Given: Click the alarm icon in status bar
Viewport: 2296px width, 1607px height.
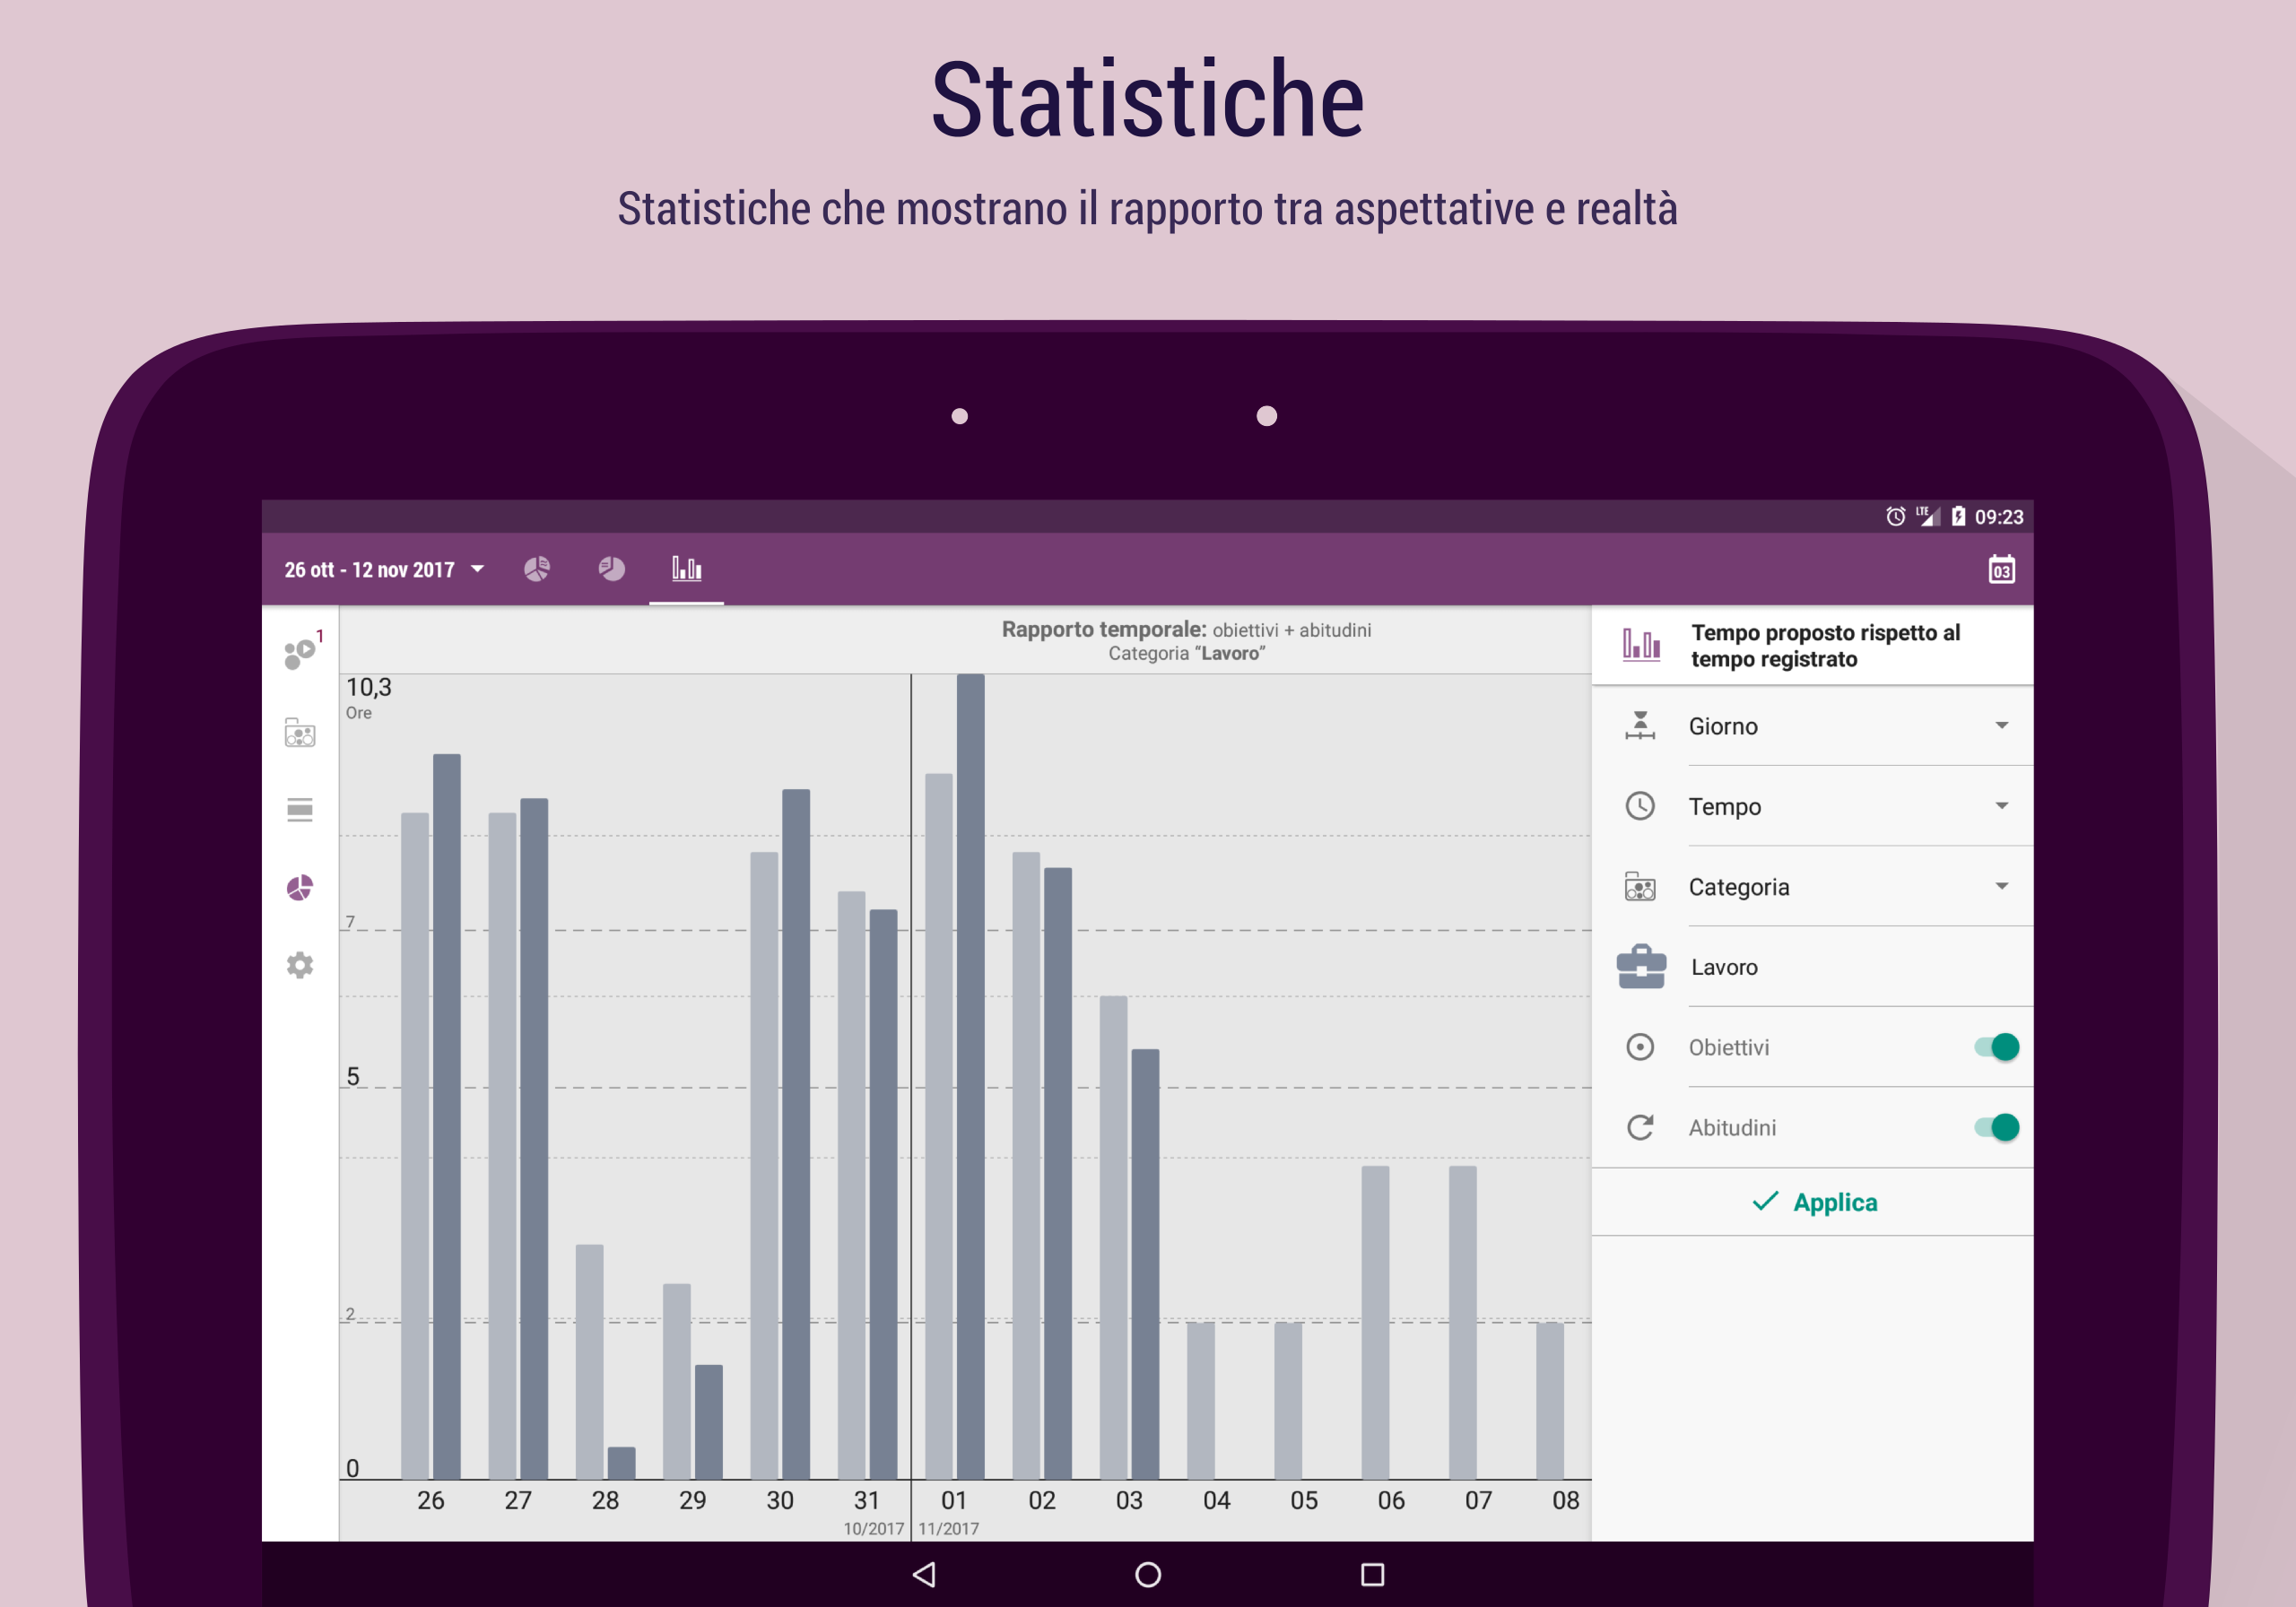Looking at the screenshot, I should 1895,516.
